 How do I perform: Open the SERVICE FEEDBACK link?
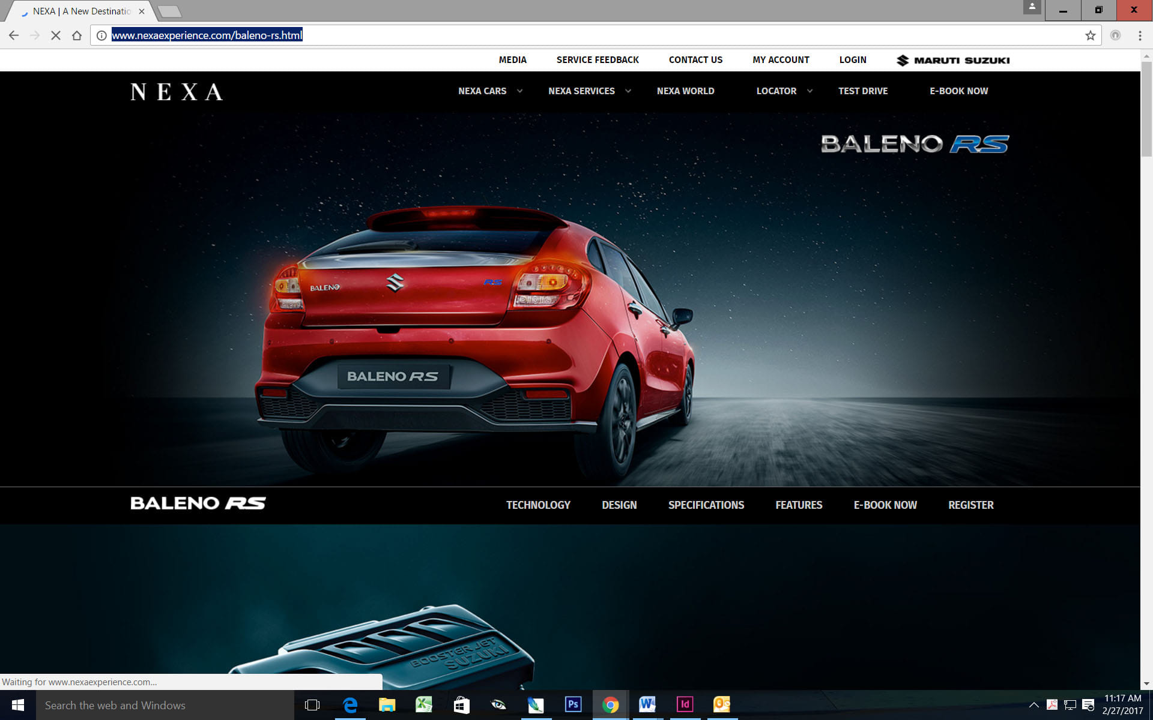pos(597,60)
